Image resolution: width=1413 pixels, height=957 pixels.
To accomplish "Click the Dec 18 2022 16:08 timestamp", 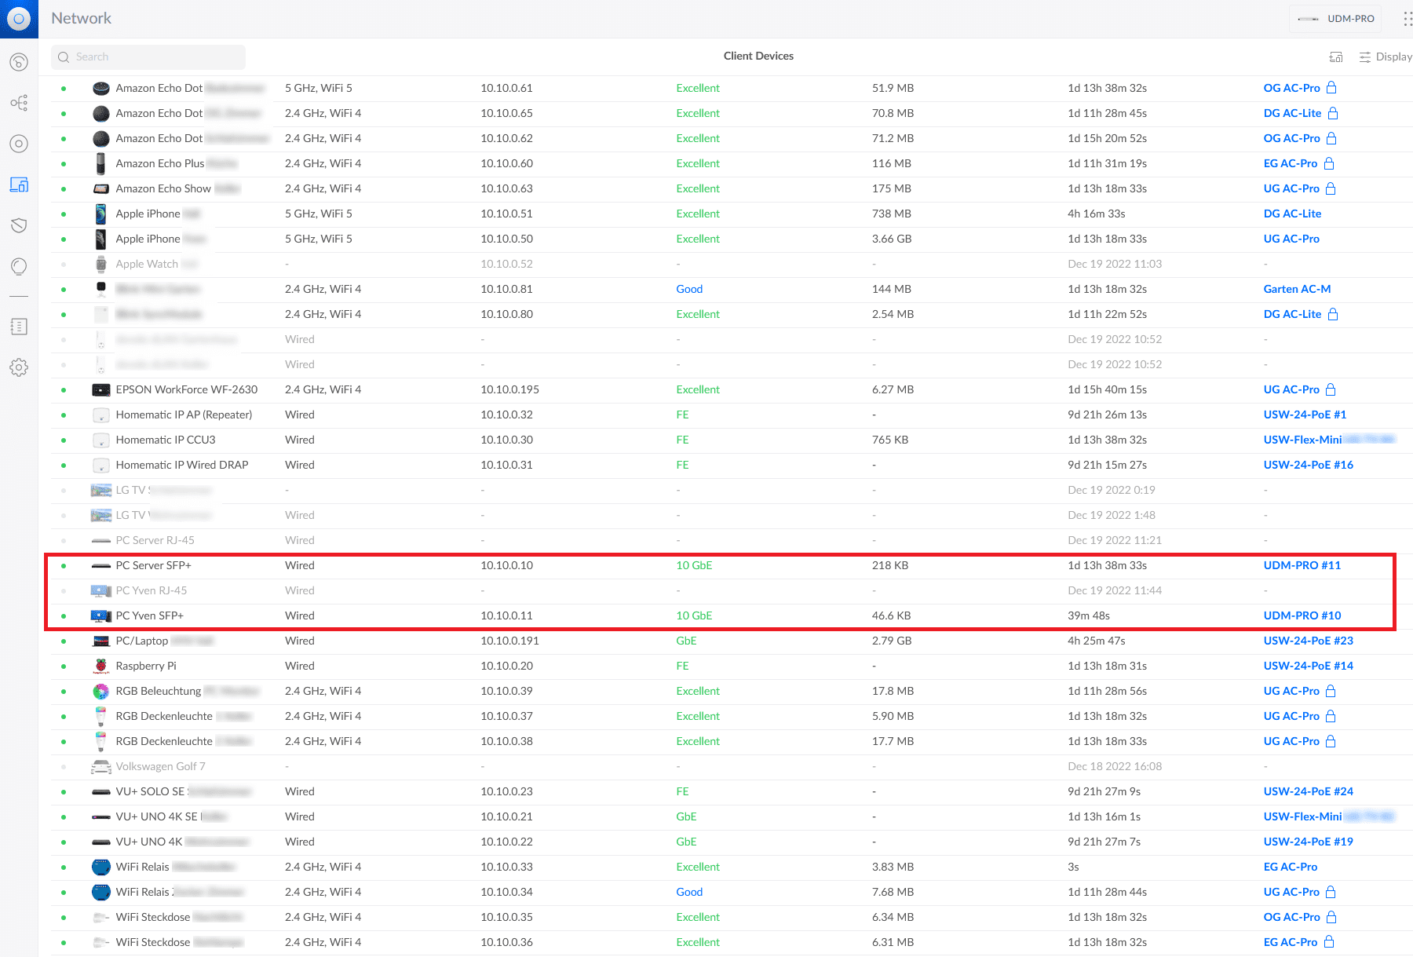I will (x=1114, y=766).
